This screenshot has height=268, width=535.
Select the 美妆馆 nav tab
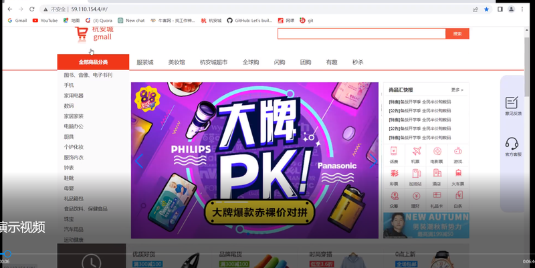pyautogui.click(x=177, y=62)
